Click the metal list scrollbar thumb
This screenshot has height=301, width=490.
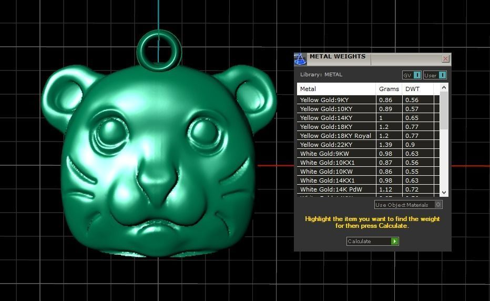[x=444, y=111]
